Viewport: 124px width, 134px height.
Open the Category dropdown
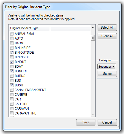(x=107, y=67)
